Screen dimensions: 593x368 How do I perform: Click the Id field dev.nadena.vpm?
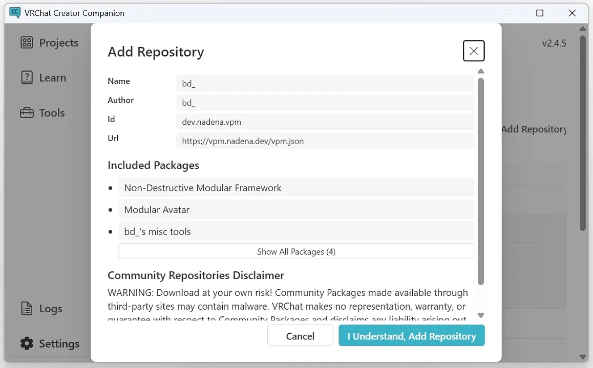[x=325, y=122]
